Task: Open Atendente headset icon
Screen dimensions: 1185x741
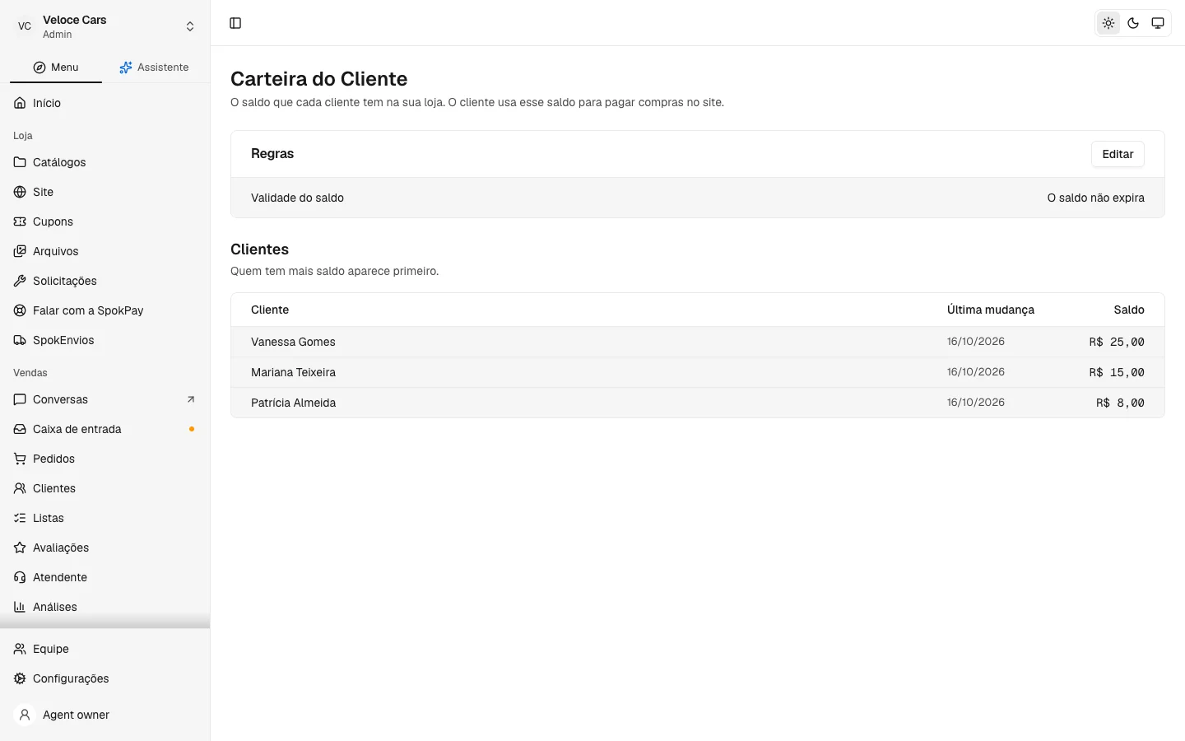Action: click(20, 577)
